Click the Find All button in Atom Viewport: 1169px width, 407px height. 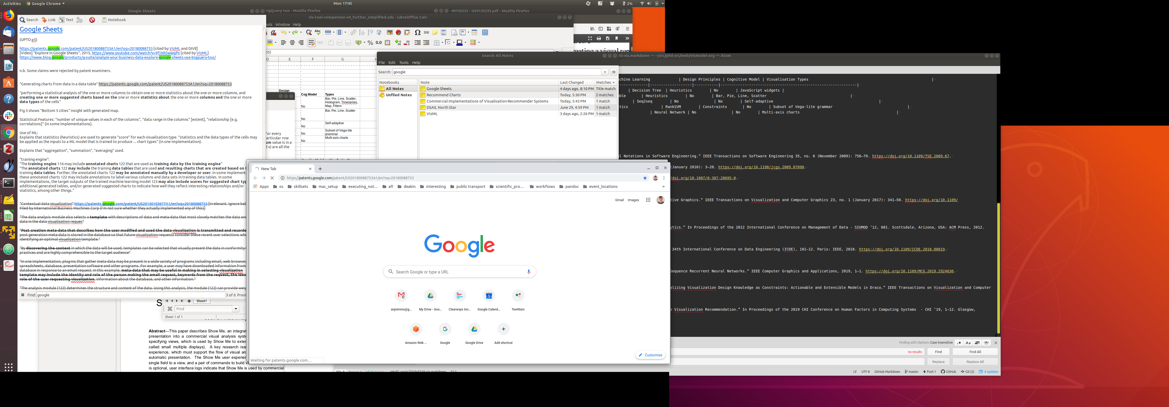tap(975, 352)
